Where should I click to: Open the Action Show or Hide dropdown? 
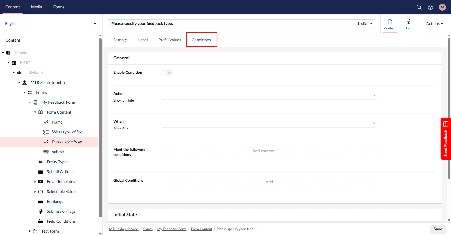pyautogui.click(x=269, y=95)
